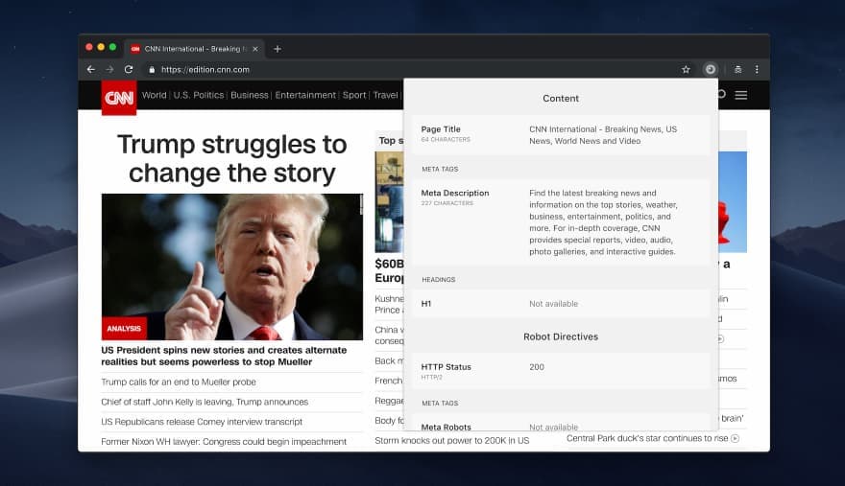Image resolution: width=845 pixels, height=486 pixels.
Task: Open the Chrome three-dot menu
Action: tap(757, 69)
